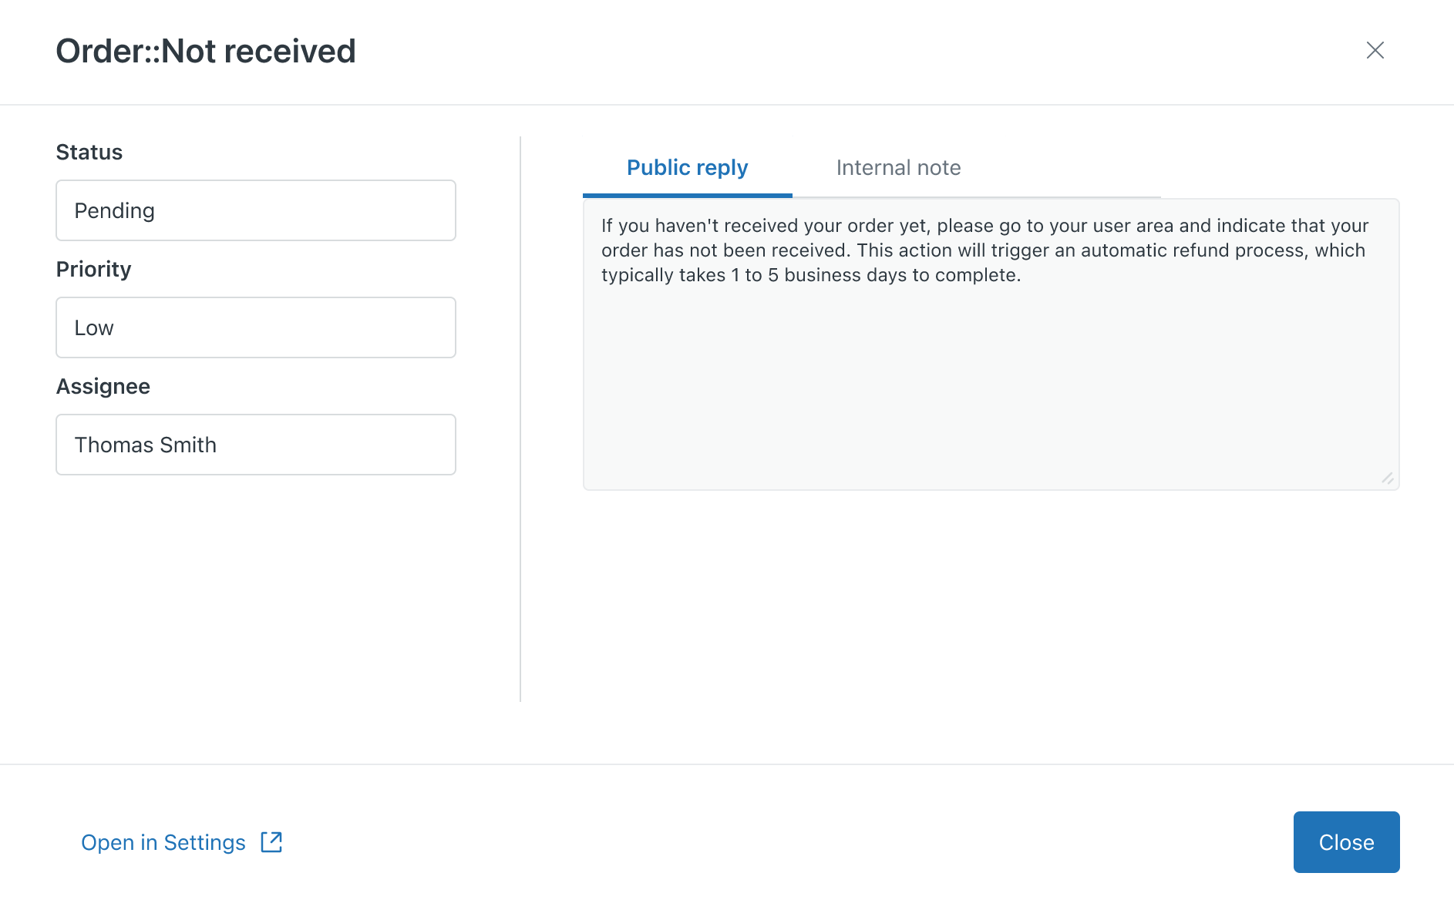Dismiss the dialog with the X icon
Image resolution: width=1454 pixels, height=920 pixels.
1375,50
